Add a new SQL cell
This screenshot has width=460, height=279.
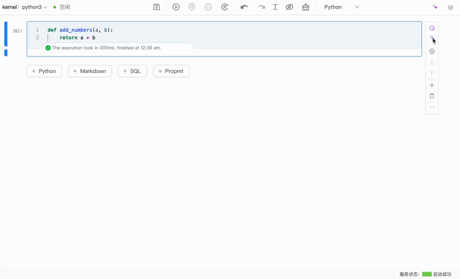click(132, 71)
